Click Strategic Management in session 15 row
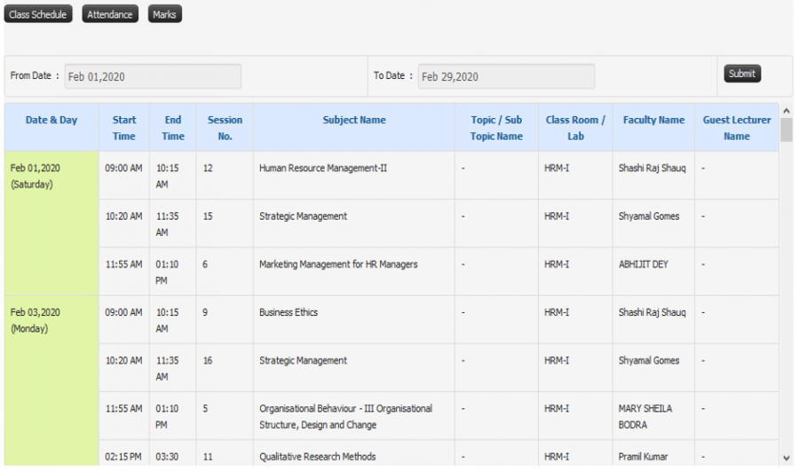 tap(304, 216)
